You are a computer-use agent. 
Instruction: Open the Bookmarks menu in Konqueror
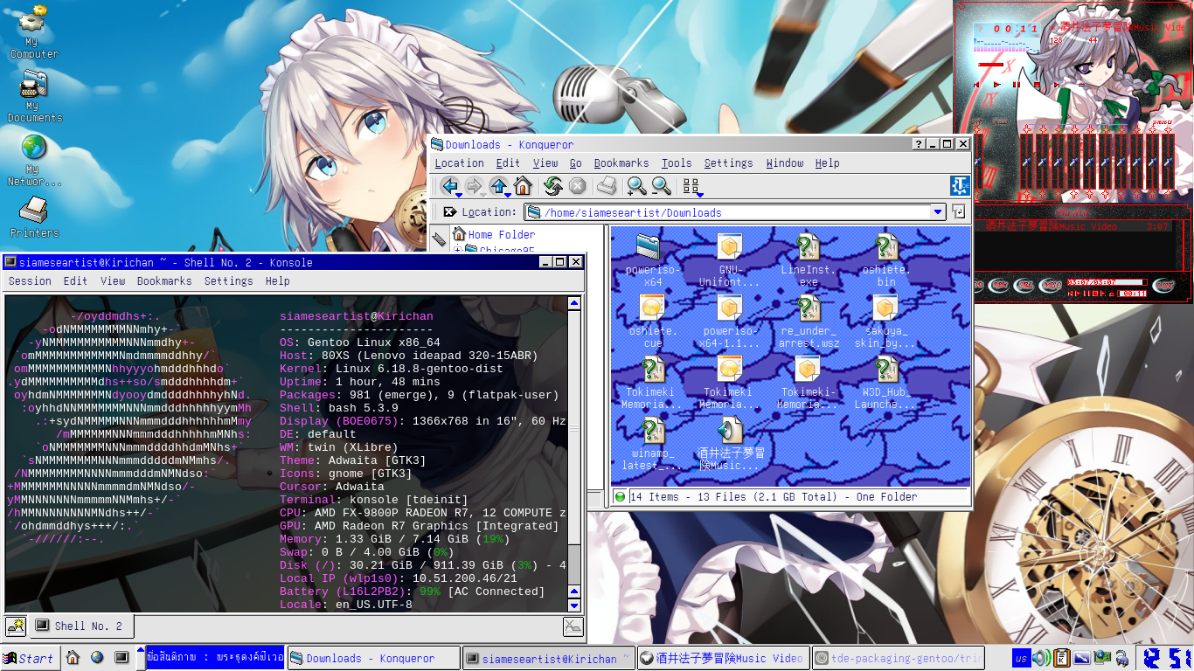pos(621,163)
